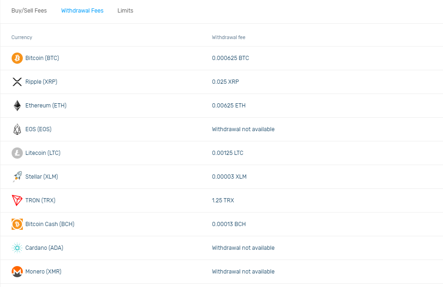Switch to the Limits tab
443x287 pixels.
click(x=125, y=11)
